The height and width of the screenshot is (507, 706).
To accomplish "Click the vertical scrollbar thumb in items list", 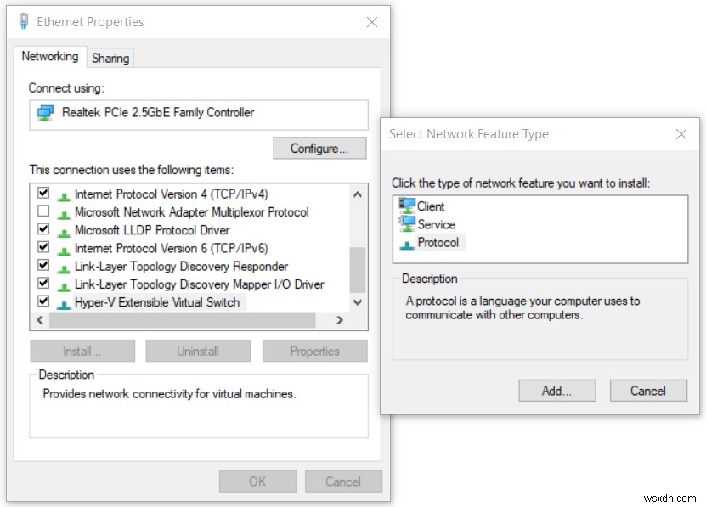I will [358, 270].
